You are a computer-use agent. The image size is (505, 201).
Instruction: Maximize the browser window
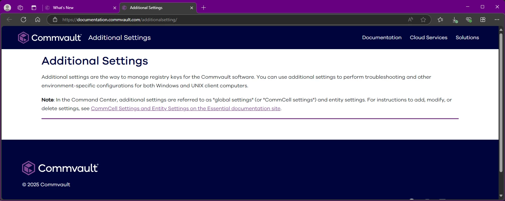[x=482, y=7]
